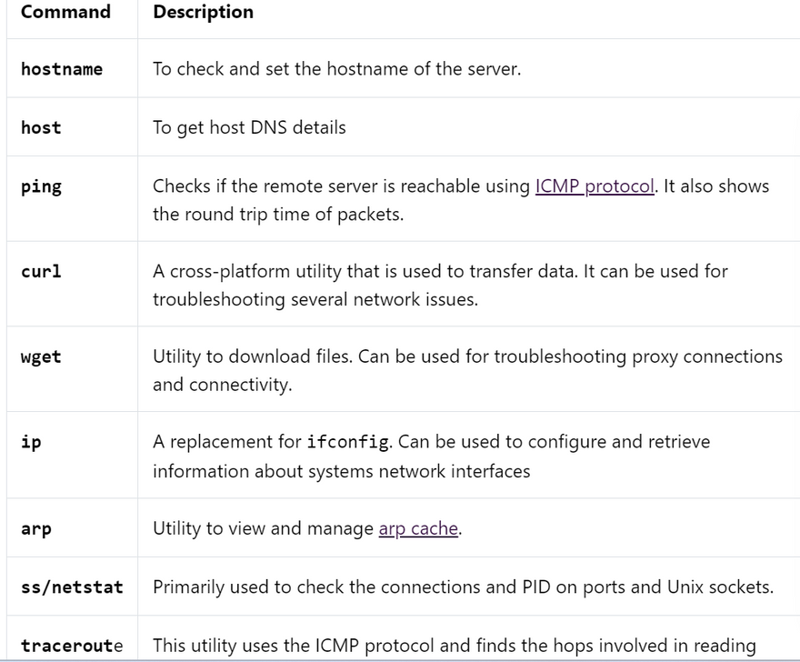Click the wget command name

(x=41, y=356)
